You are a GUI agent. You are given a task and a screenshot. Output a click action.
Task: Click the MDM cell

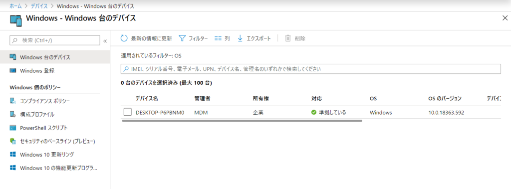(x=201, y=113)
